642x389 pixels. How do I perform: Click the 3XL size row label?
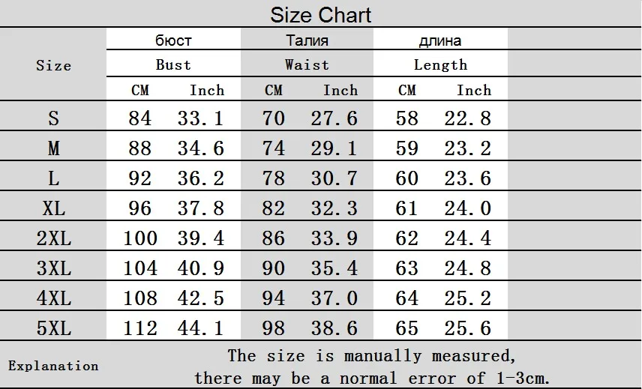point(53,268)
